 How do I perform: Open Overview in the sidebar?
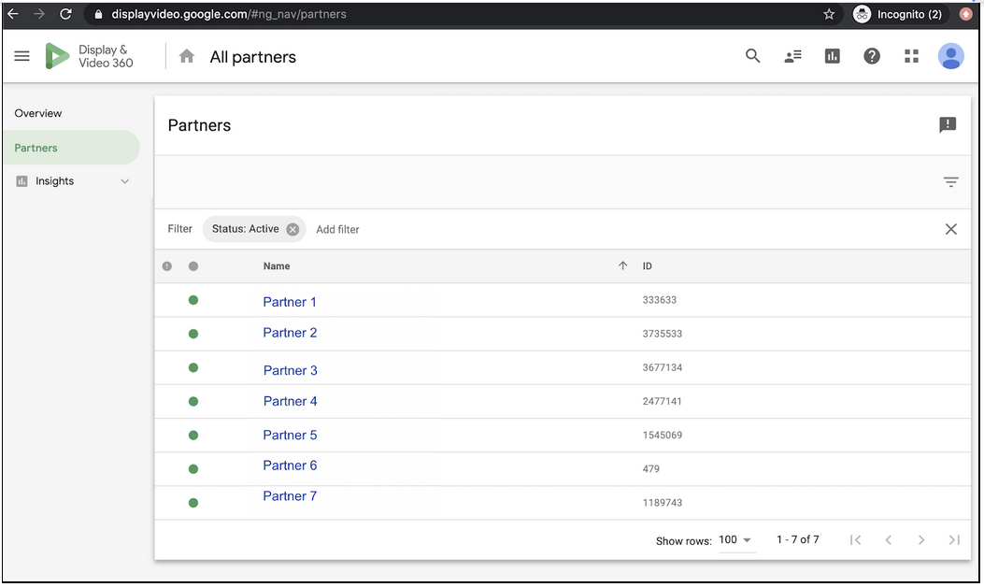click(38, 114)
